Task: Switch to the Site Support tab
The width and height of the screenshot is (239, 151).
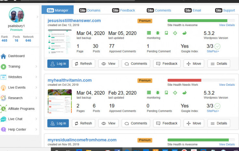Action: [225, 10]
